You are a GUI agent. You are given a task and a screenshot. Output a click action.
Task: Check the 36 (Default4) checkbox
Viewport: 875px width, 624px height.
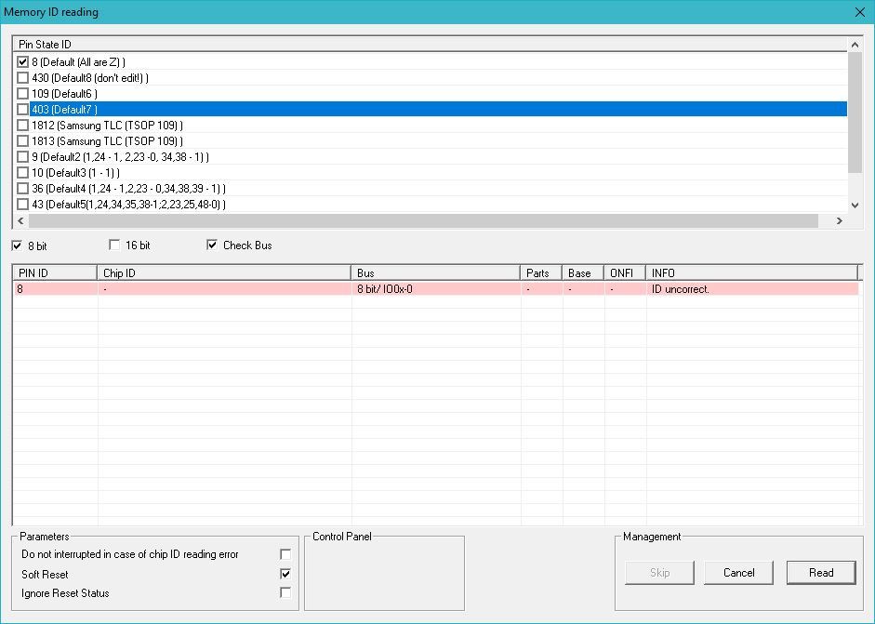pos(23,188)
